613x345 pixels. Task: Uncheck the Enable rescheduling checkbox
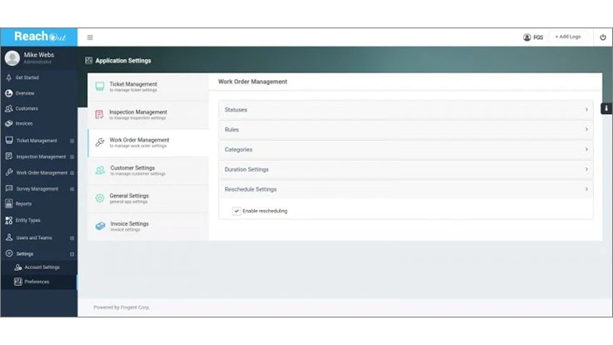point(237,211)
